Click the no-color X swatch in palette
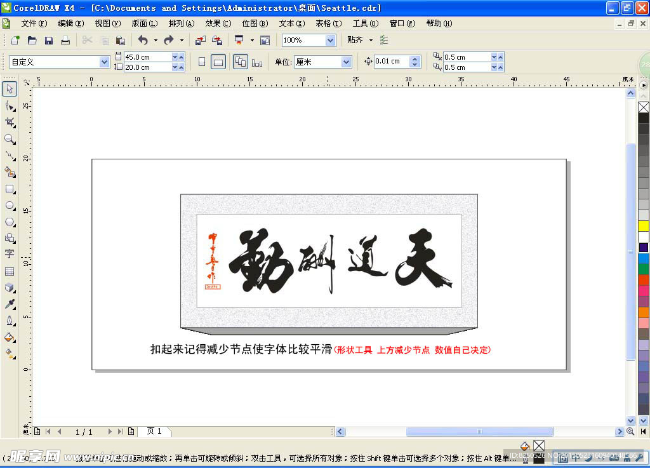This screenshot has height=468, width=650. coord(644,107)
